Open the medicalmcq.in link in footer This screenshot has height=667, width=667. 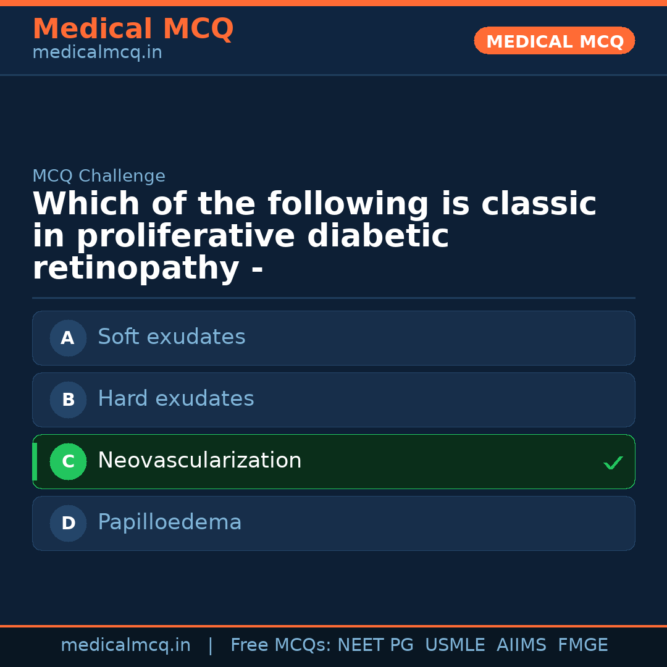click(125, 645)
